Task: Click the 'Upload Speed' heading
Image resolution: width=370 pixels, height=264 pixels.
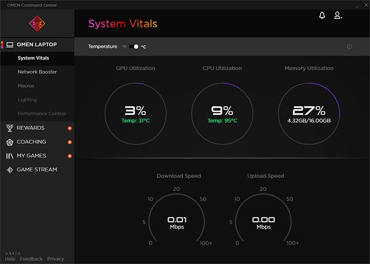Action: 265,176
